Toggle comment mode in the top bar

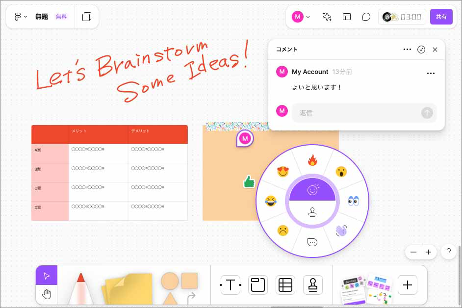[x=366, y=17]
